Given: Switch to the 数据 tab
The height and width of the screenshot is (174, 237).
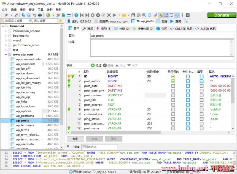Looking at the screenshot, I should pos(162,21).
